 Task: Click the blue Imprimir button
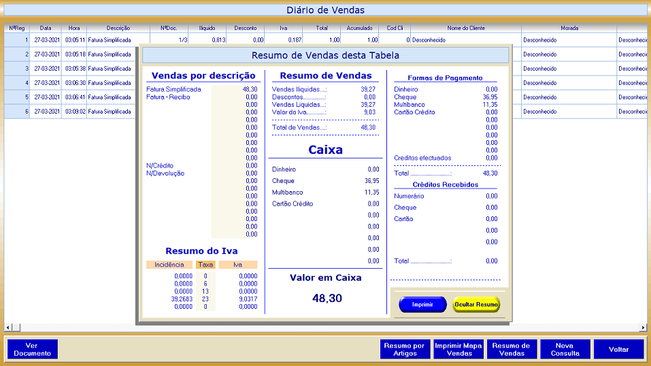point(422,305)
